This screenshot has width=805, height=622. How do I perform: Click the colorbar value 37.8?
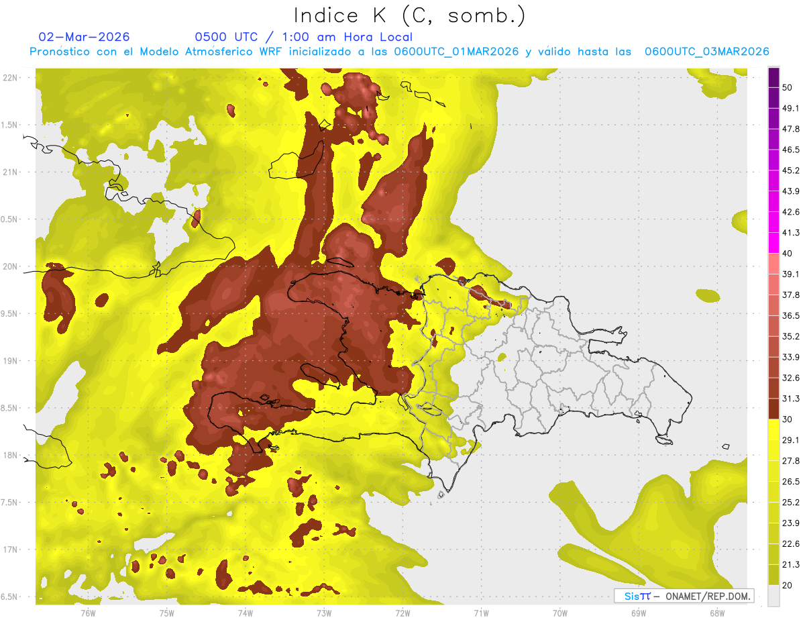click(x=791, y=295)
